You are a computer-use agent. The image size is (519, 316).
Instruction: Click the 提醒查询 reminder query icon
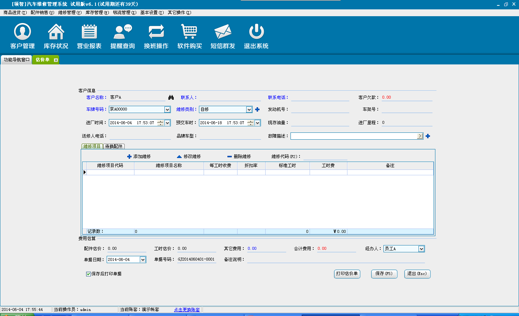123,32
